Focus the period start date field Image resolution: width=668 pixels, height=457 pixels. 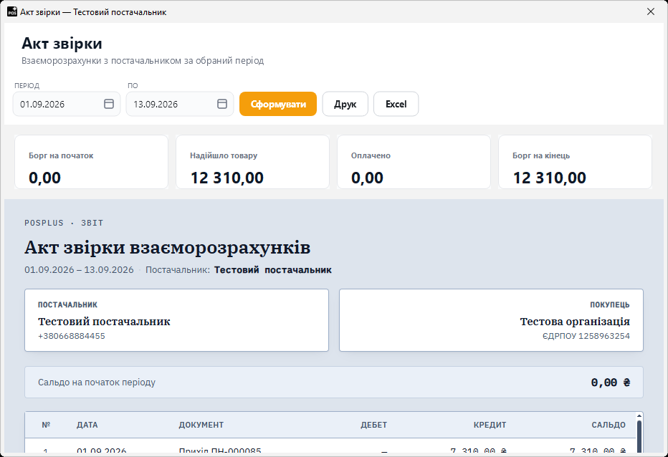pyautogui.click(x=67, y=104)
